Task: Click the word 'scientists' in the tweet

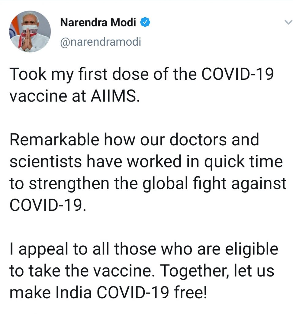Action: [x=46, y=161]
